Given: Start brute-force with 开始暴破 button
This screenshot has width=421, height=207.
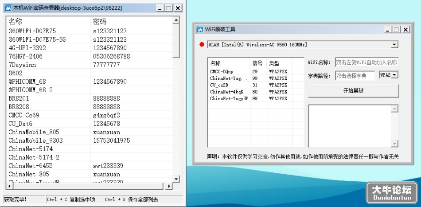Looking at the screenshot, I should (x=353, y=91).
